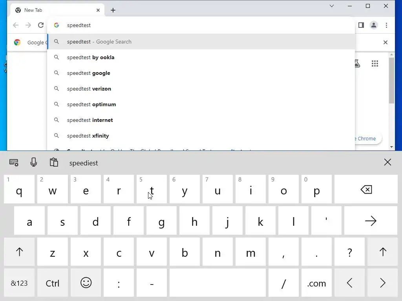Tap the backspace key
402x301 pixels.
tap(366, 189)
